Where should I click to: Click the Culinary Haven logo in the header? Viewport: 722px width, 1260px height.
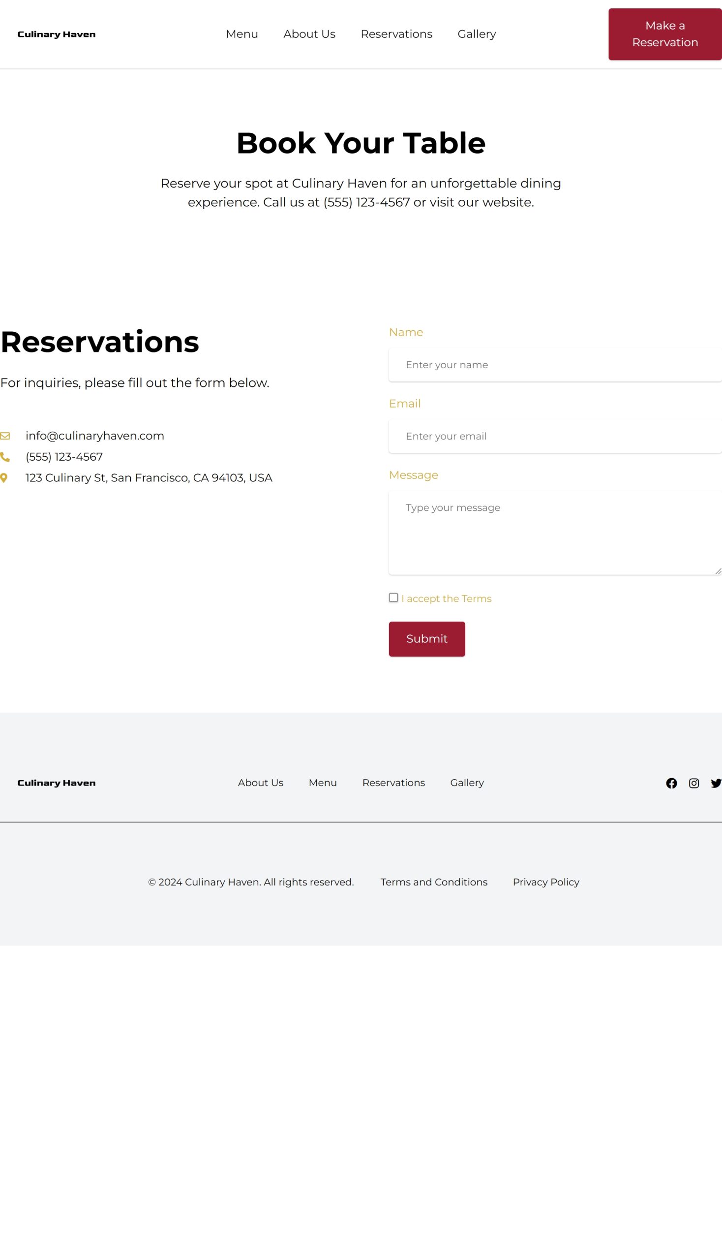(57, 34)
